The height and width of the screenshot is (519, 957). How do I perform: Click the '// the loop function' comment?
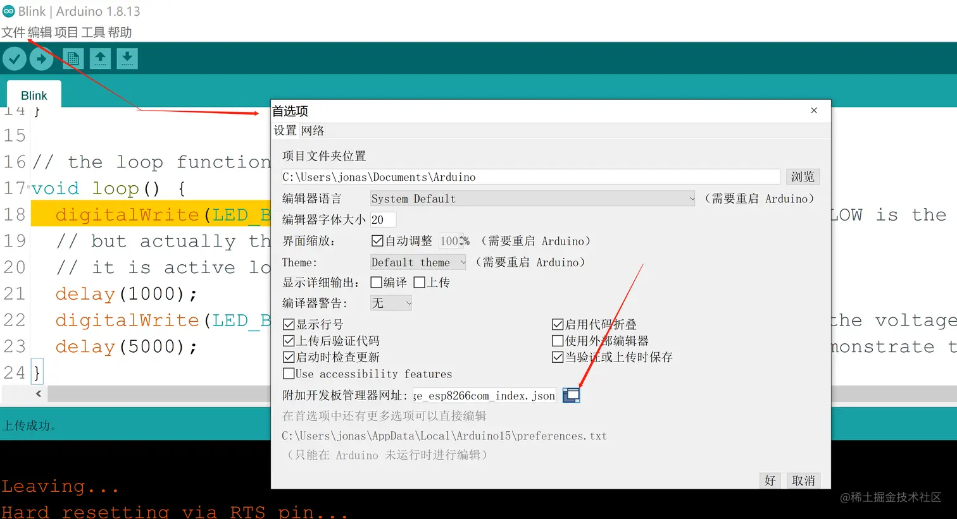[x=151, y=161]
